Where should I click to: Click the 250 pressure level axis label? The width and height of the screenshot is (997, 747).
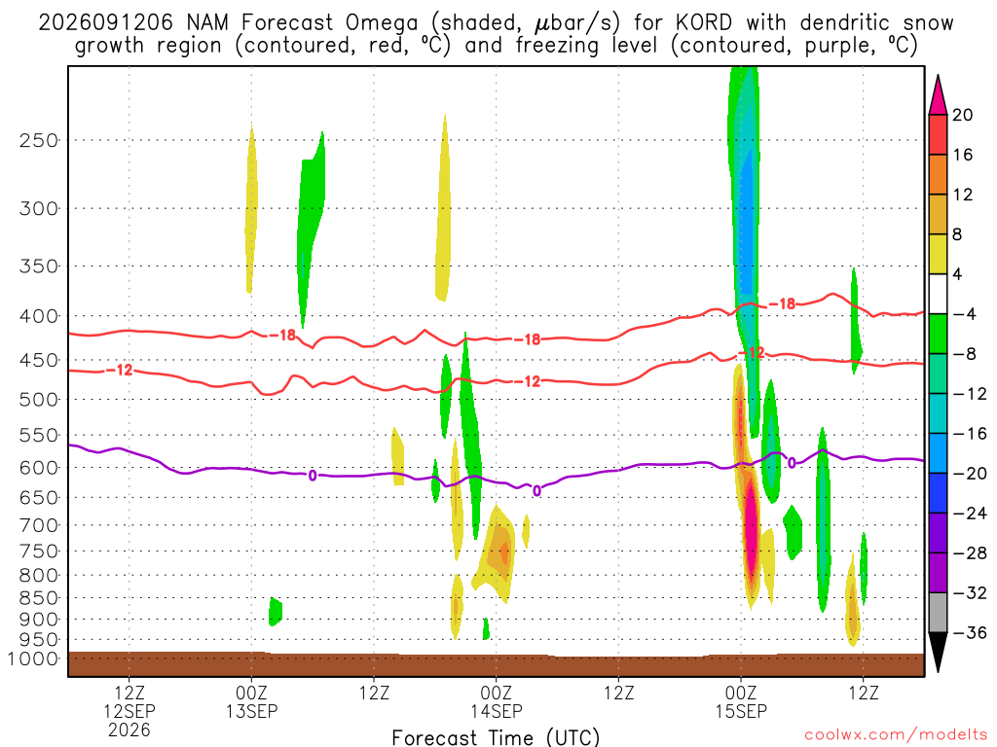[39, 140]
